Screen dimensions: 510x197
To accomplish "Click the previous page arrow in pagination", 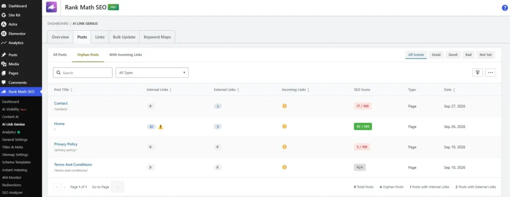I will [57, 187].
